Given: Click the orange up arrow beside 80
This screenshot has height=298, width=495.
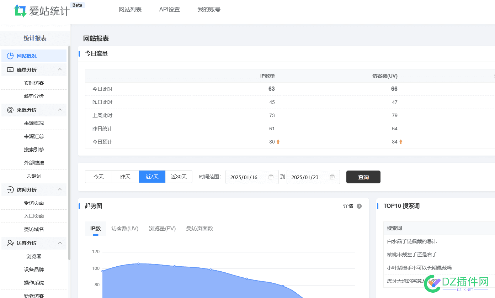Looking at the screenshot, I should [x=278, y=142].
